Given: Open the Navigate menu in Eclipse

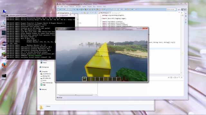Looking at the screenshot, I should click(78, 7).
